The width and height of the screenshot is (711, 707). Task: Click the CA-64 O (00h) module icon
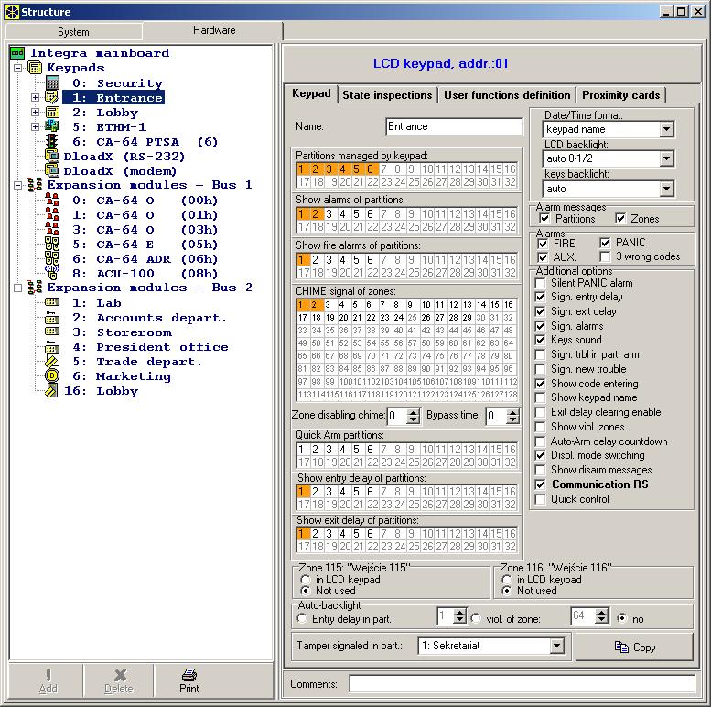click(x=52, y=200)
